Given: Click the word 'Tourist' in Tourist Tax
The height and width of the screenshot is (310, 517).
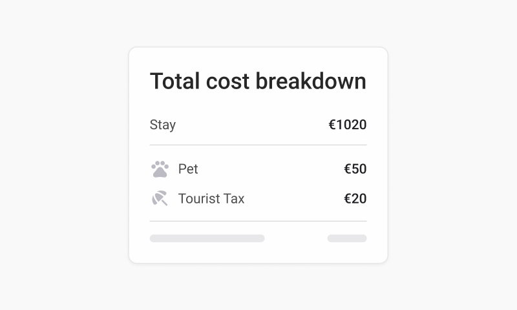Looking at the screenshot, I should coord(198,199).
